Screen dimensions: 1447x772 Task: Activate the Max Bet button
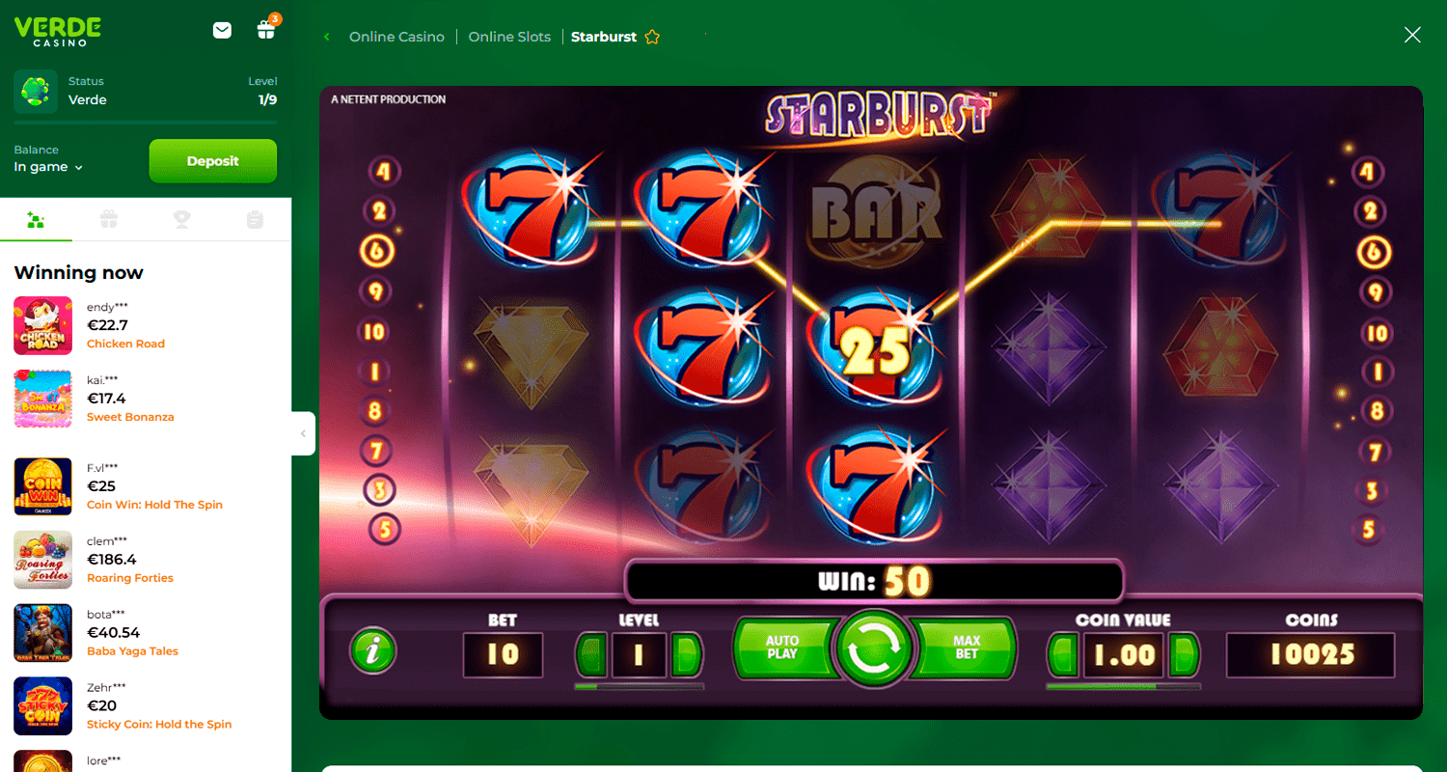pos(966,648)
